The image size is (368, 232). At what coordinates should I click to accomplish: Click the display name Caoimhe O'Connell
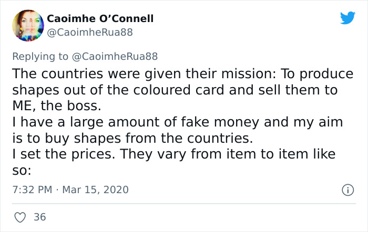tap(100, 18)
